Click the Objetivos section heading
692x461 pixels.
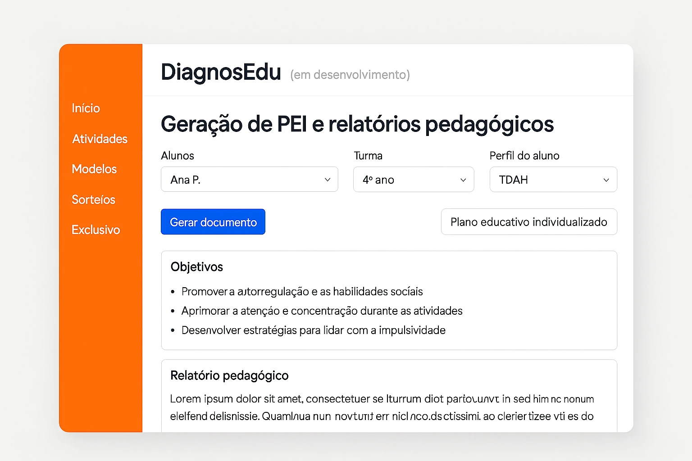(196, 267)
